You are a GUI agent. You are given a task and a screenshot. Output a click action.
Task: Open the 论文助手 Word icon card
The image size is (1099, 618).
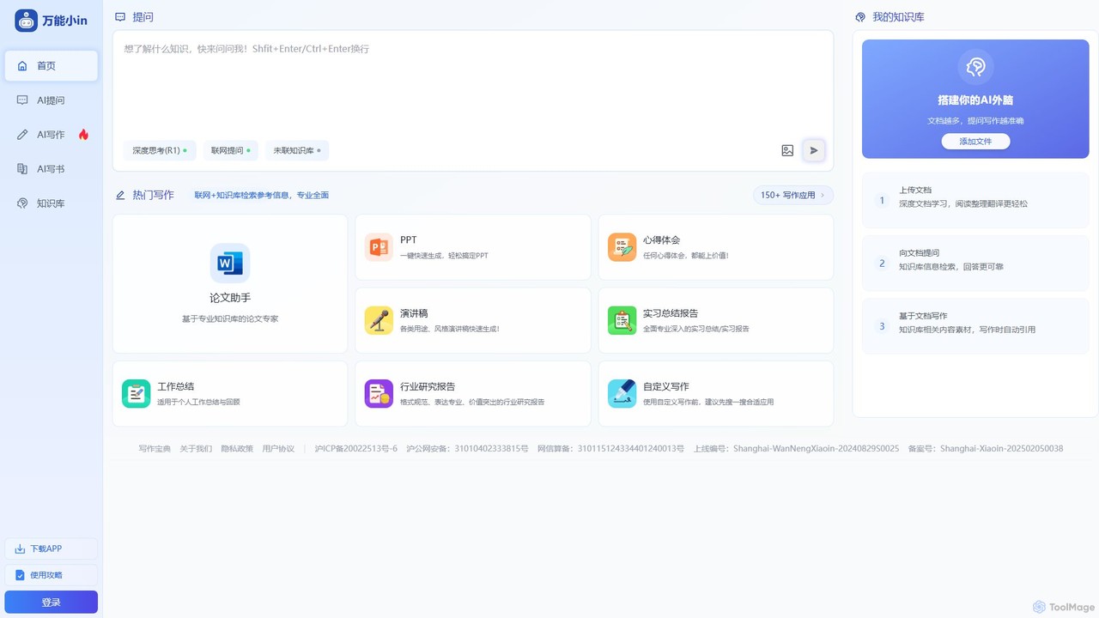point(230,263)
